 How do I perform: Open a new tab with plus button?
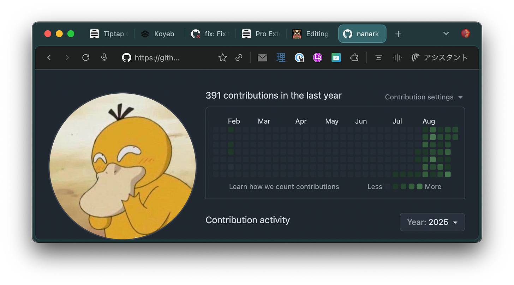click(398, 34)
